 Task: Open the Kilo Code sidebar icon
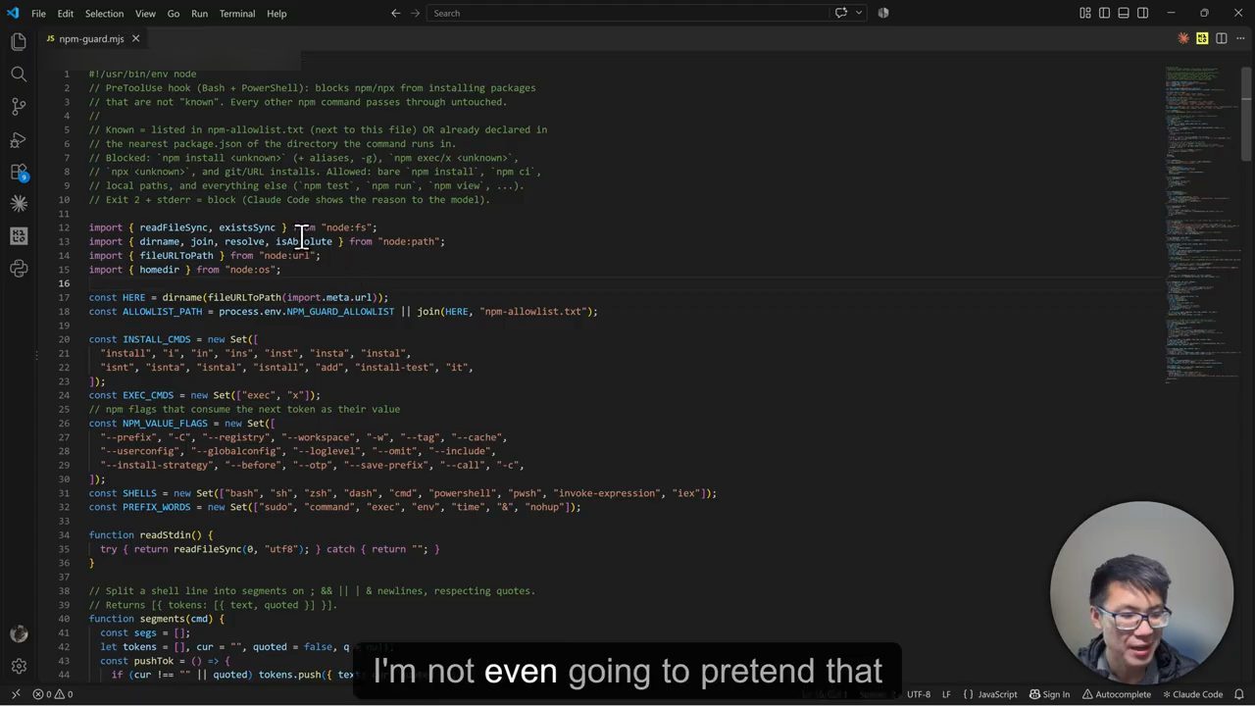(19, 236)
